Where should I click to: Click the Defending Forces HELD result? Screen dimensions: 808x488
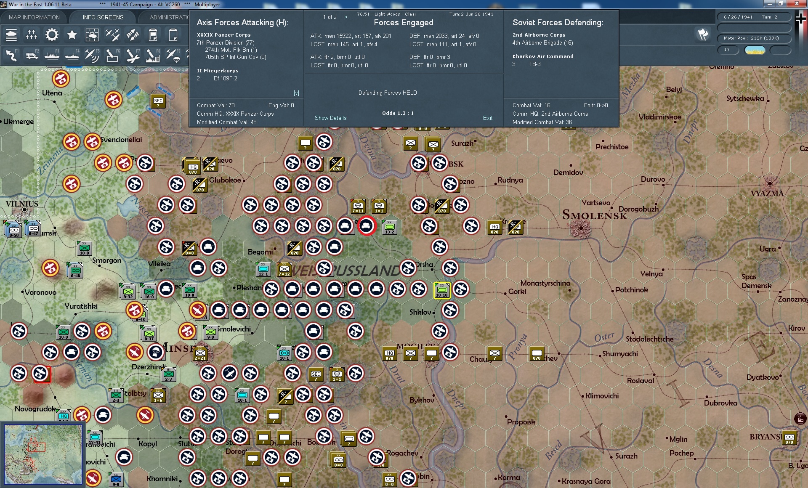coord(388,93)
